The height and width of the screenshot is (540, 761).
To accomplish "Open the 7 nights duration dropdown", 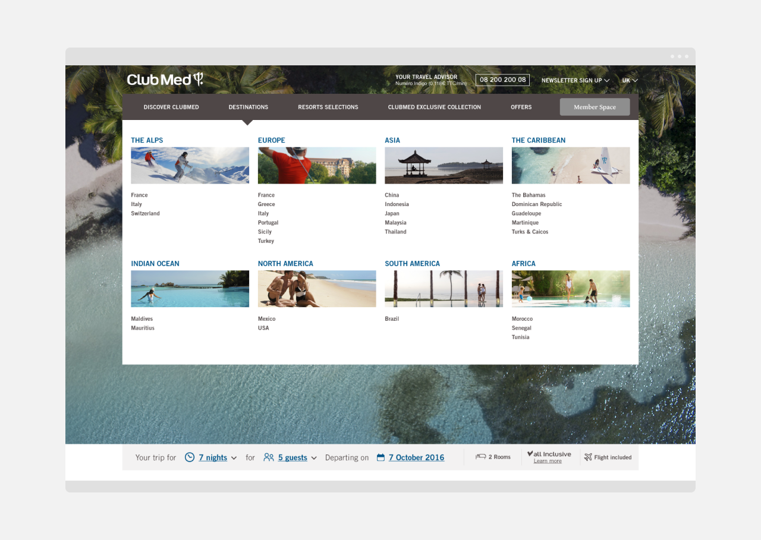I will 218,457.
